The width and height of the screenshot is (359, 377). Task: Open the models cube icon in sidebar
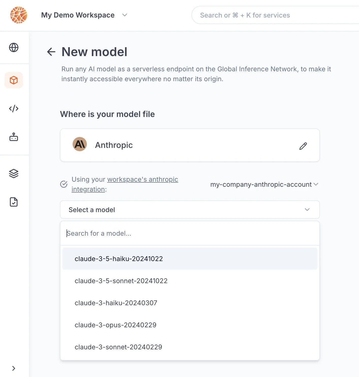[x=14, y=80]
